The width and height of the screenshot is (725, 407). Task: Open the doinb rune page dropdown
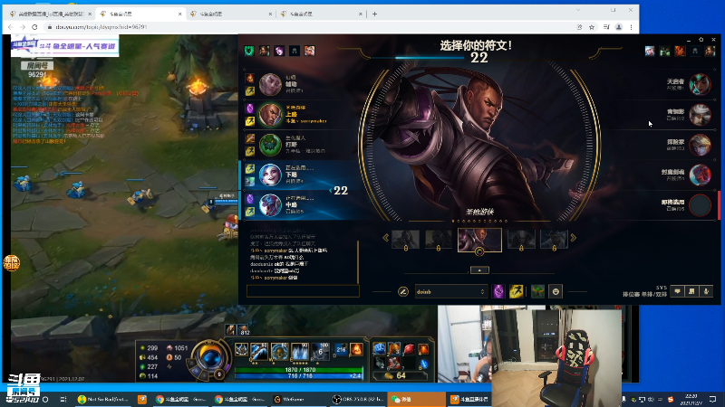pos(450,291)
